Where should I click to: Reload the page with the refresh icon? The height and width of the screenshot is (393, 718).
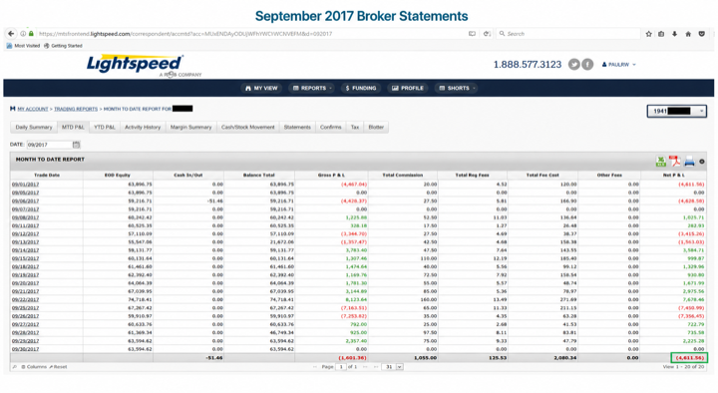tap(488, 34)
